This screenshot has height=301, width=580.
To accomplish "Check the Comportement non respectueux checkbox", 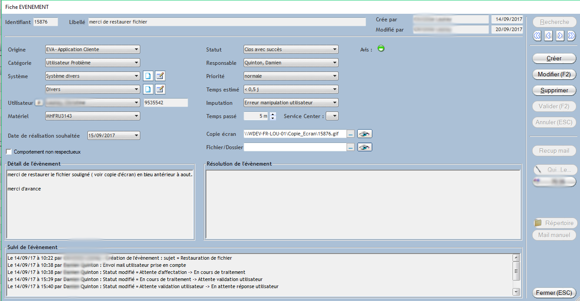I will [9, 152].
